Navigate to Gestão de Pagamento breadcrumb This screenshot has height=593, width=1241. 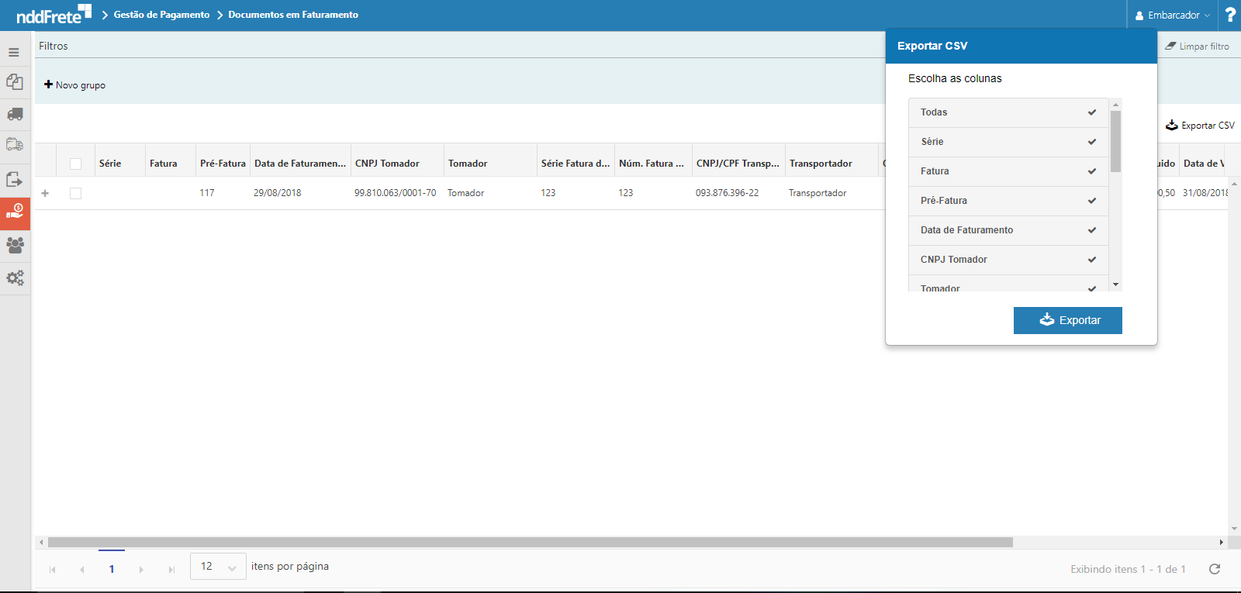point(161,15)
